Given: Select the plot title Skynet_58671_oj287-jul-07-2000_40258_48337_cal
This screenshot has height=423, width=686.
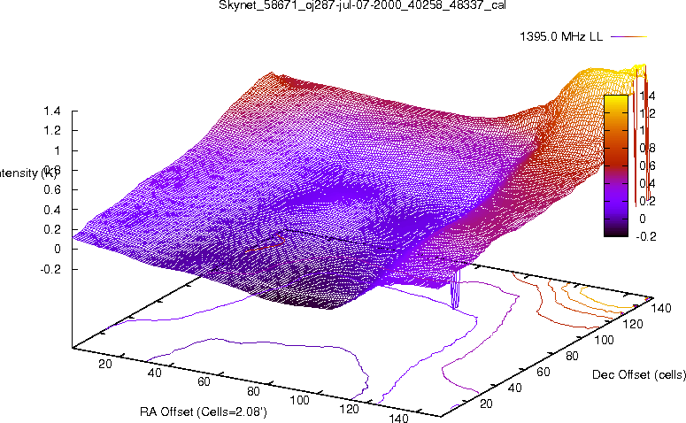Looking at the screenshot, I should pyautogui.click(x=362, y=5).
